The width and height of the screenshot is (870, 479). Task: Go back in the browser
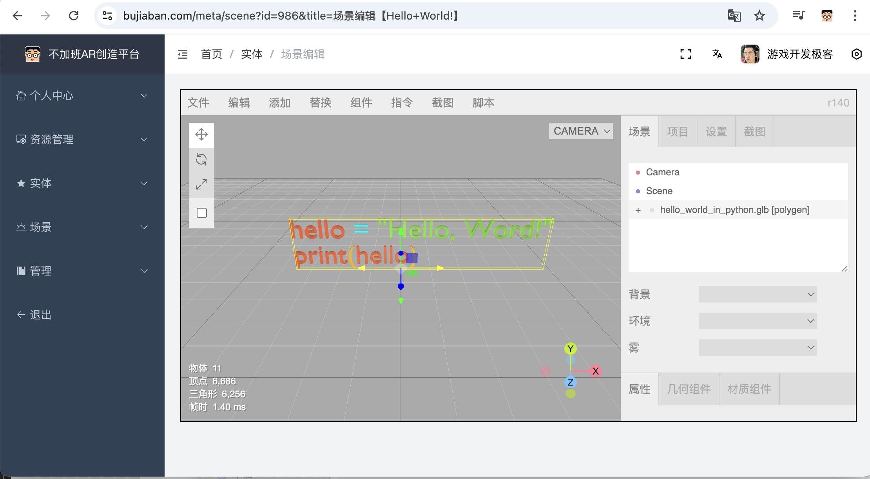[17, 16]
